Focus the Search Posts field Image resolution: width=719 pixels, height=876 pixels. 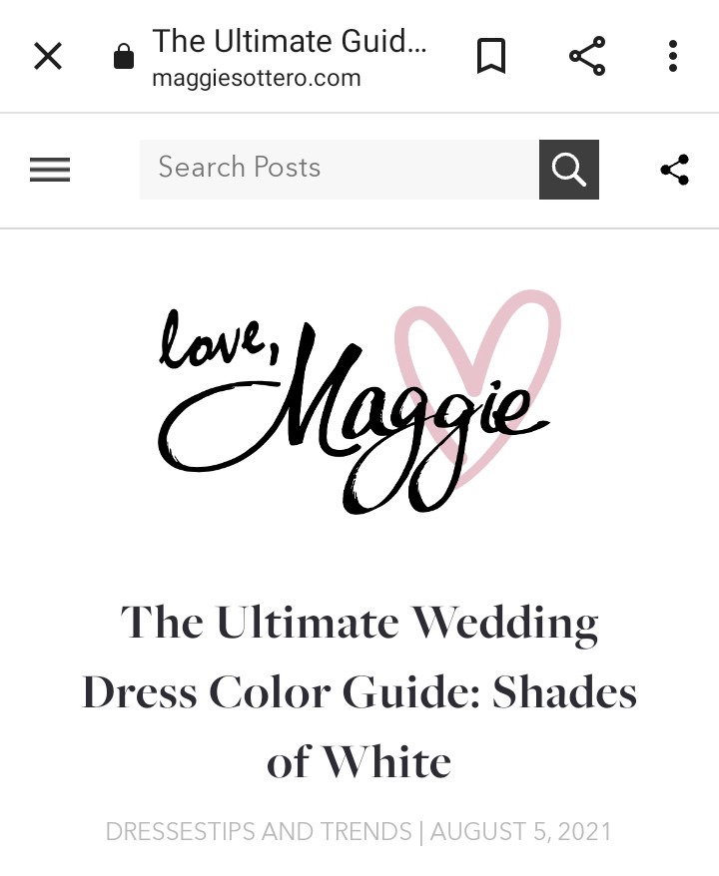tap(340, 170)
